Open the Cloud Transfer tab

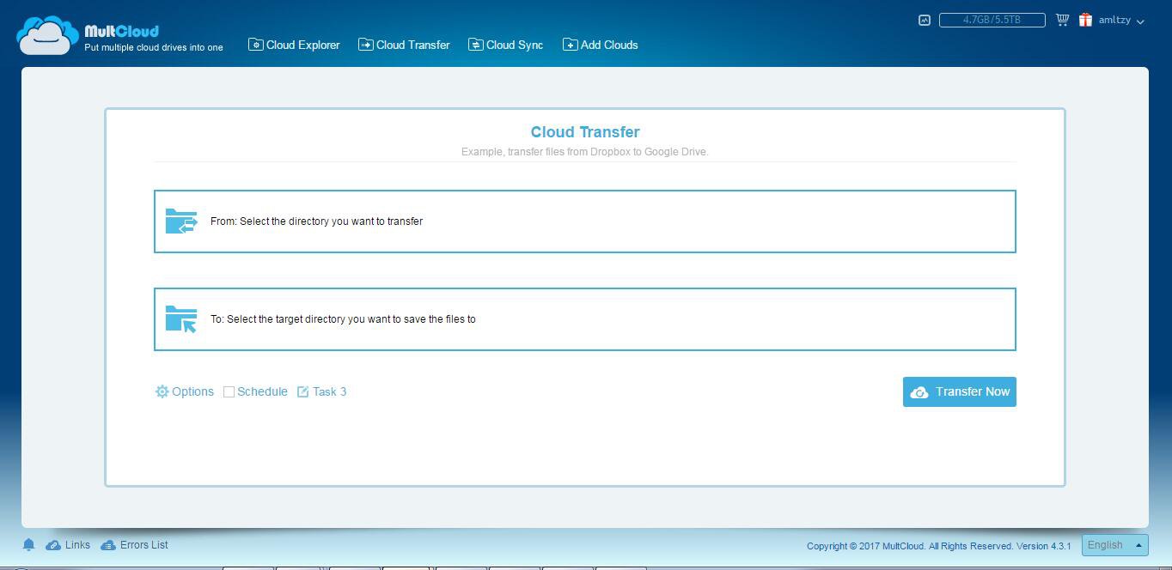[404, 45]
